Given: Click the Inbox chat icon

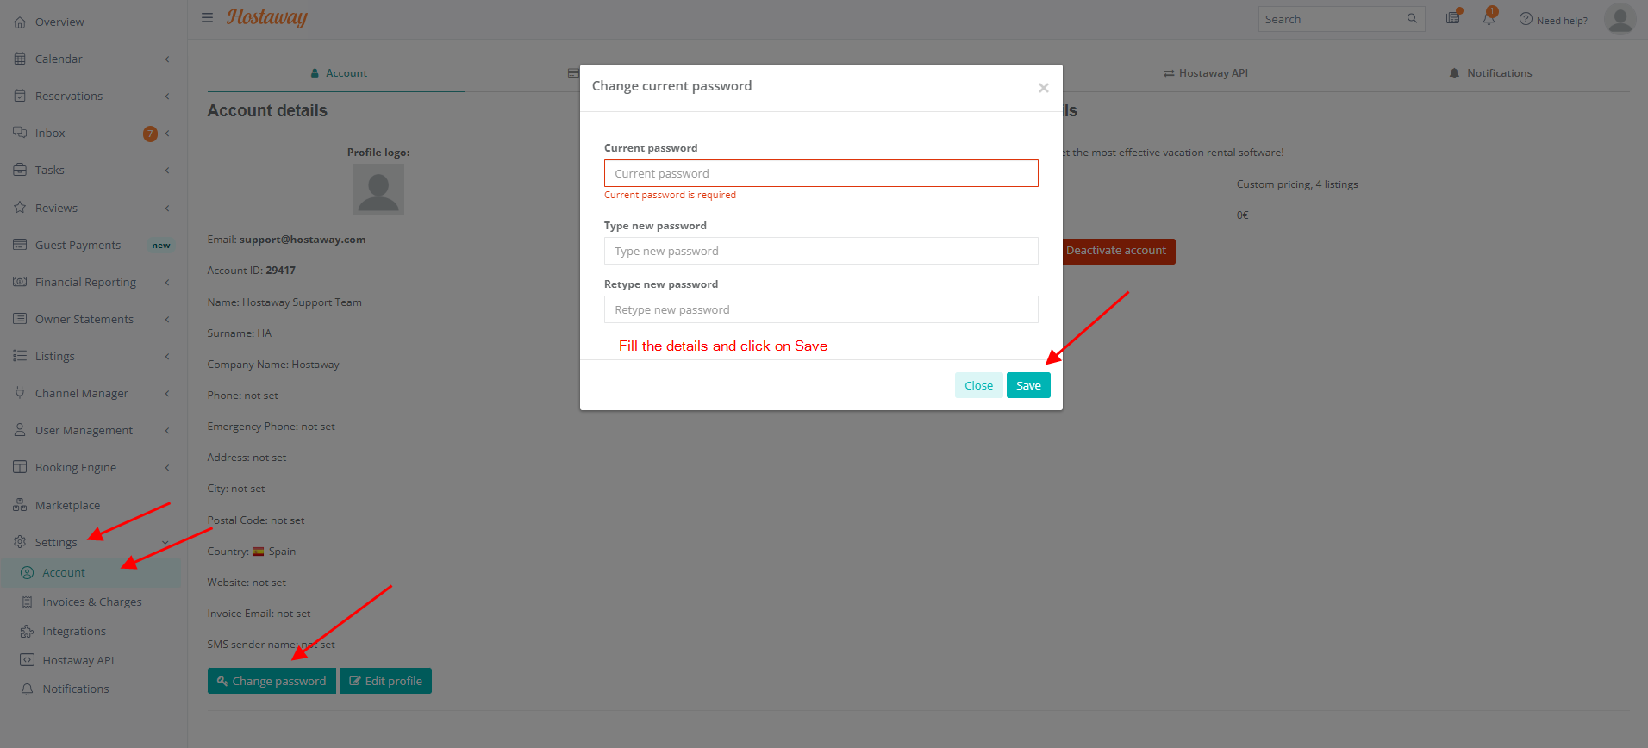Looking at the screenshot, I should [20, 133].
